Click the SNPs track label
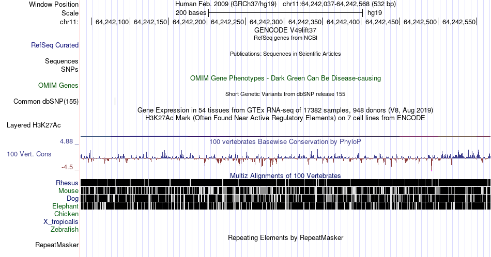Viewport: 491px width, 257px height. tap(70, 69)
